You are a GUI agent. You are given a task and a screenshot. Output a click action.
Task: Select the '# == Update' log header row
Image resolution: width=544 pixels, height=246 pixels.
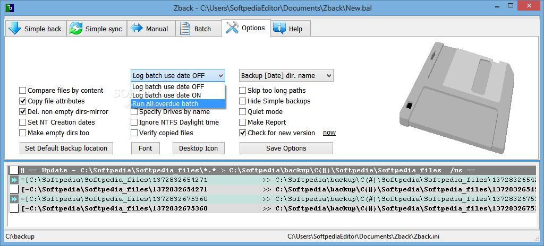tap(273, 170)
